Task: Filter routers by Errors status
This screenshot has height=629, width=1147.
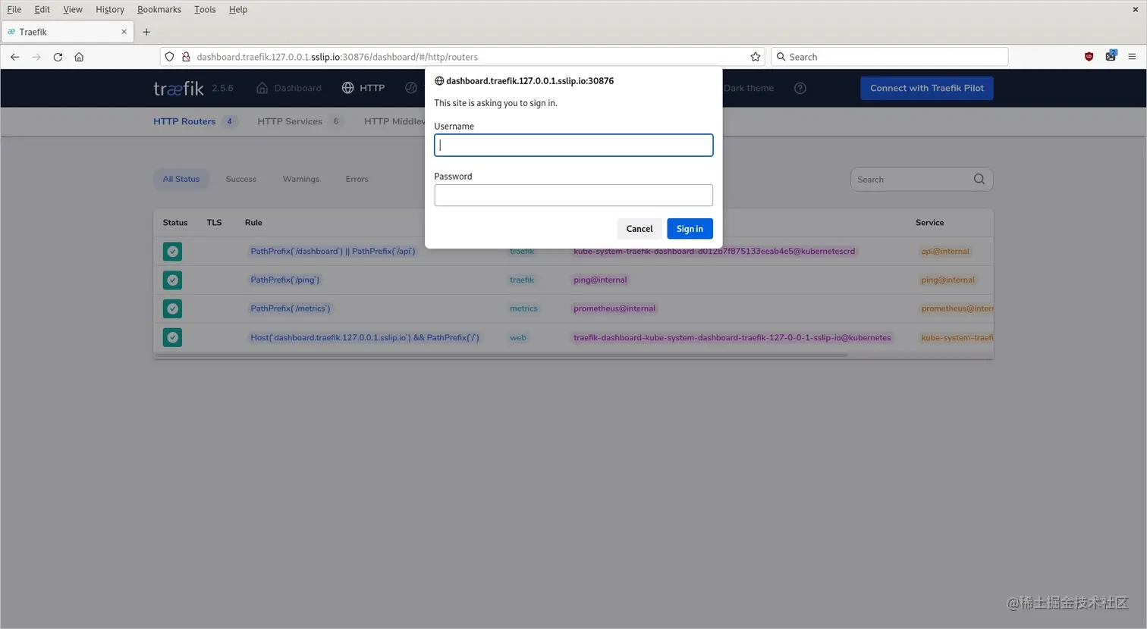Action: [x=357, y=179]
